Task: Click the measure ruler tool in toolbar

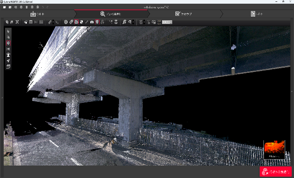Action: (x=50, y=22)
